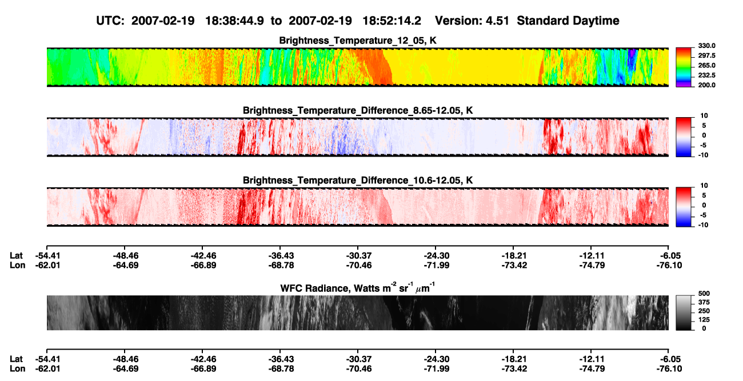Click the Brightness_Temperature_Difference_8.65-12.05 image strip
The height and width of the screenshot is (381, 743).
click(x=357, y=137)
